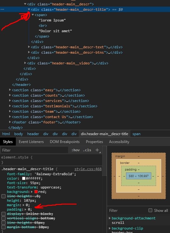Enable the vertical-align: bottom property checkbox

pos(3,218)
